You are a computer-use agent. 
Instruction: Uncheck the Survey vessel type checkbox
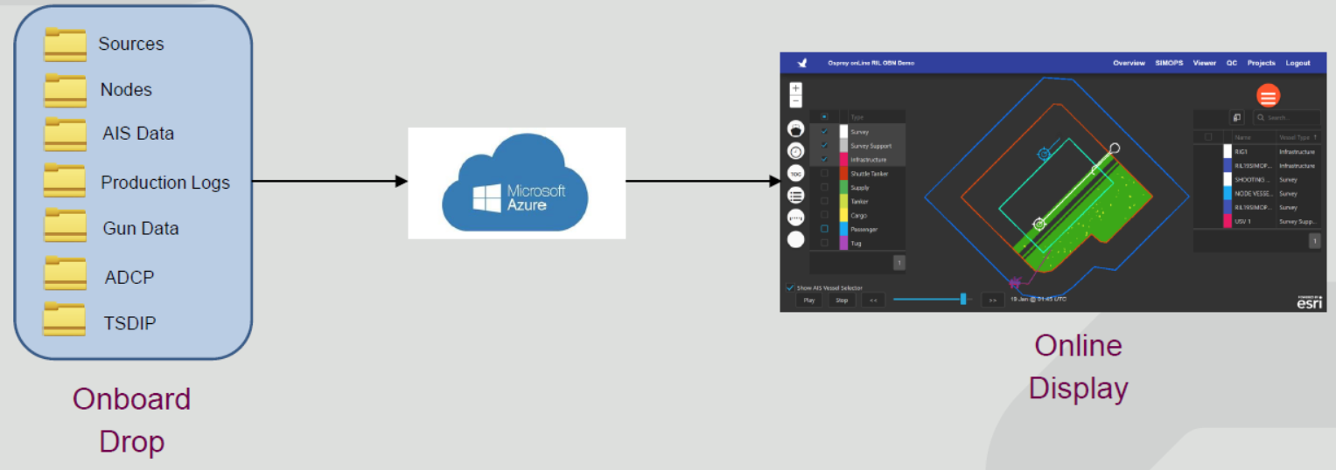coord(824,132)
